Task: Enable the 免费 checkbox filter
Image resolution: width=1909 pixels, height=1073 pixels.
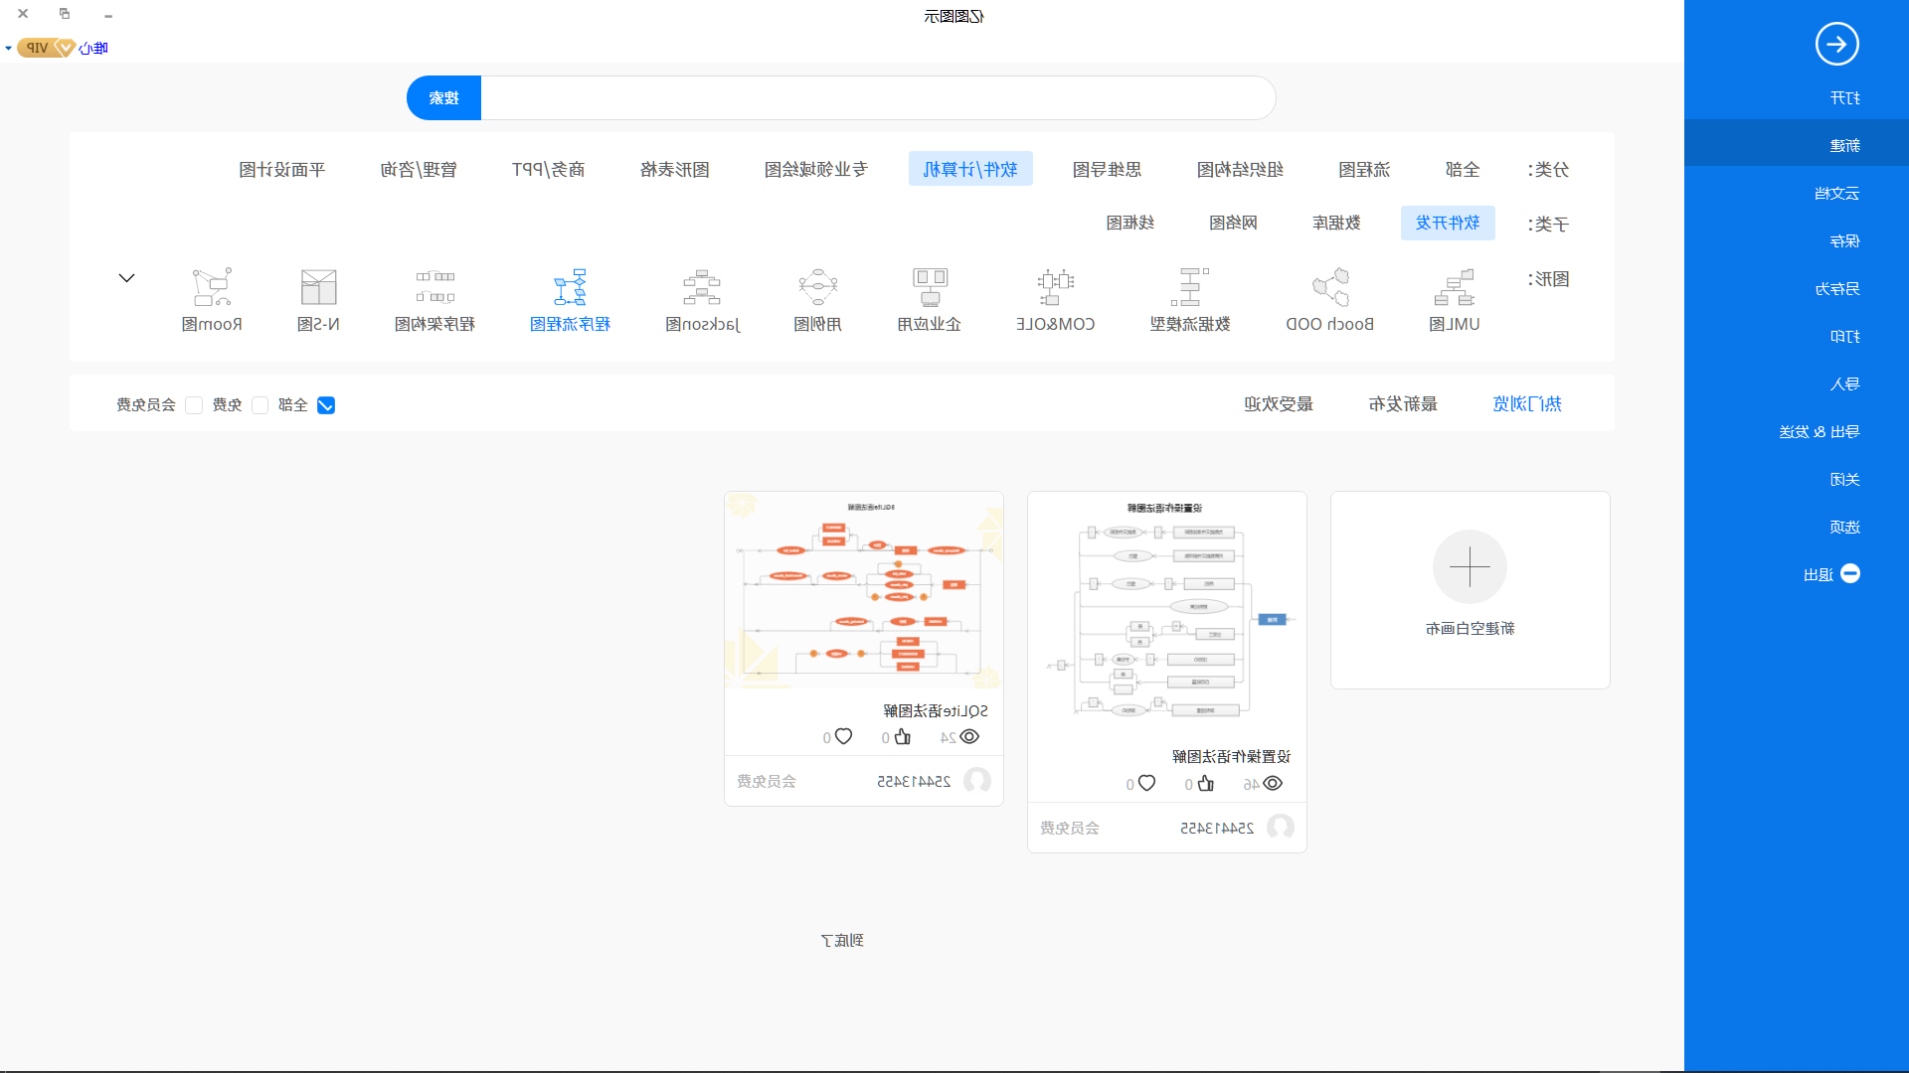Action: coord(260,405)
